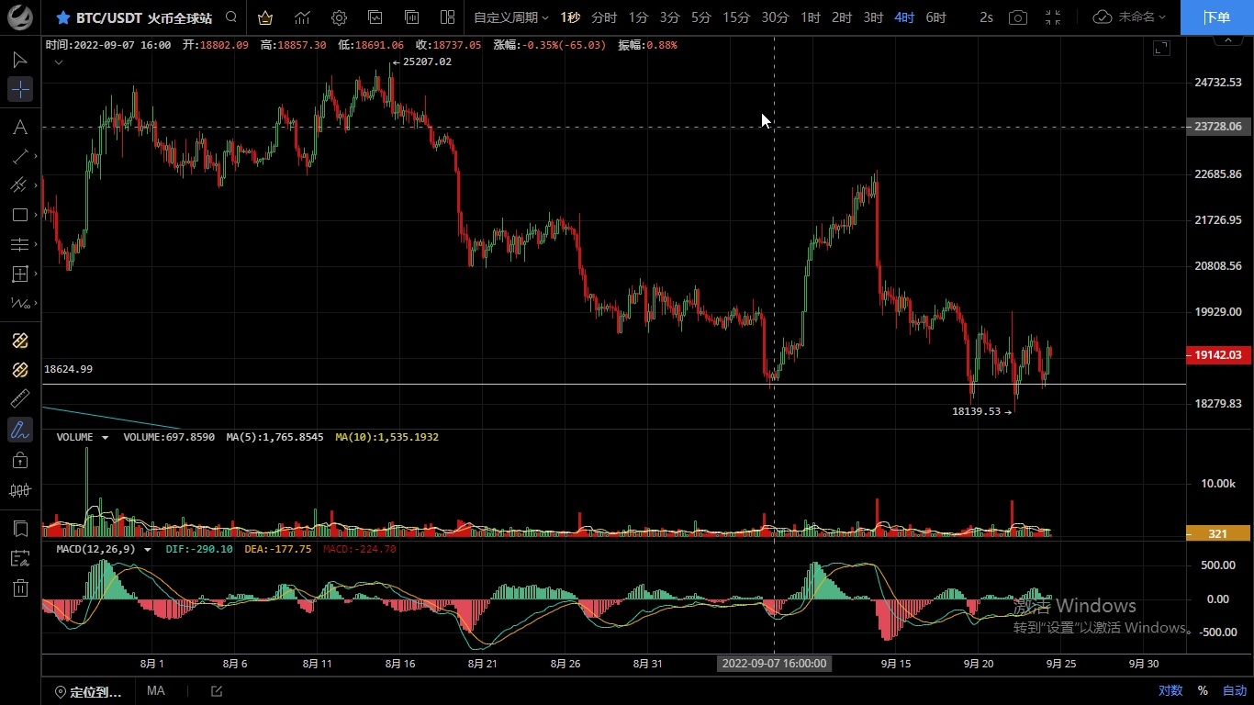
Task: Select the text annotation tool
Action: (19, 128)
